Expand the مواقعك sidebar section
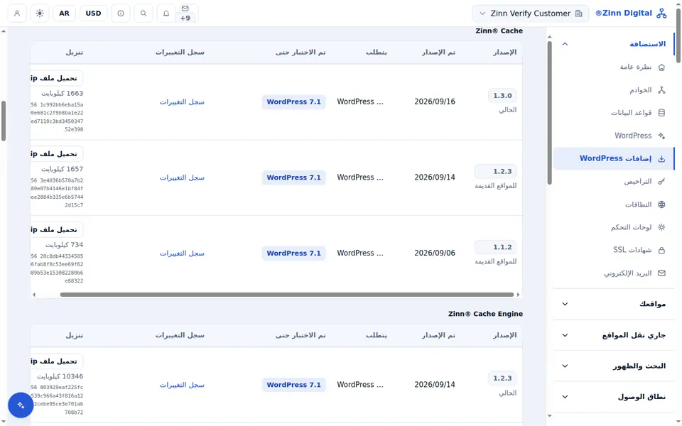This screenshot has width=682, height=426. point(614,304)
